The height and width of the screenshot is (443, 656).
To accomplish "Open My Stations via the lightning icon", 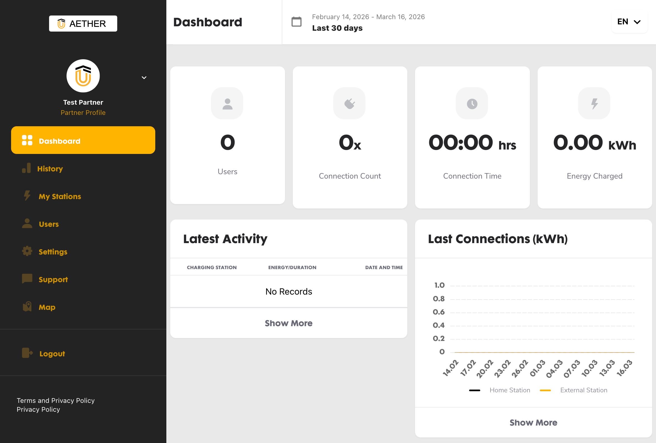I will pyautogui.click(x=27, y=196).
